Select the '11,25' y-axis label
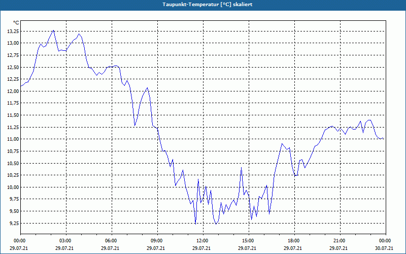 (x=14, y=128)
